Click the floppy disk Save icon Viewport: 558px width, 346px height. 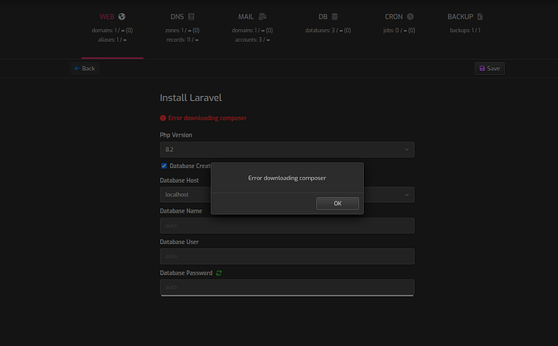482,68
